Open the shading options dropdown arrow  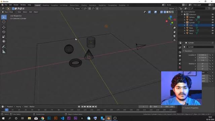175,12
